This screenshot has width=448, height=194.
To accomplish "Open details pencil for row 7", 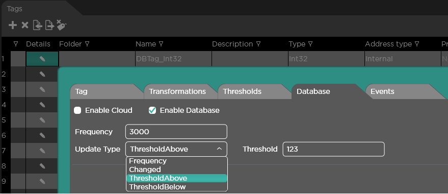I will [x=42, y=151].
